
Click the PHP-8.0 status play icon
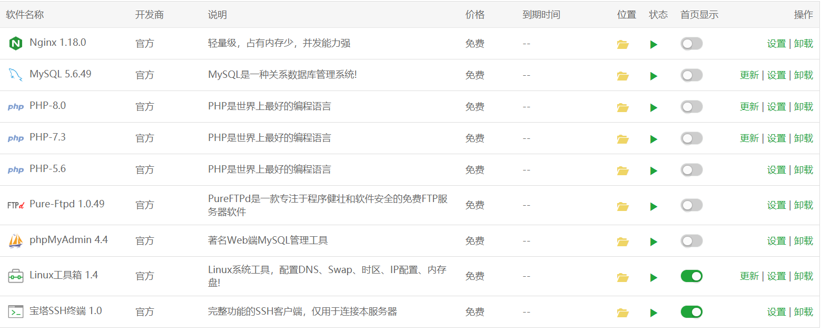[654, 108]
